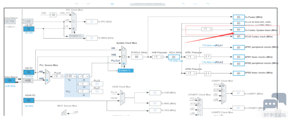Select the X 1 APB1 timer multiplier box
This screenshot has height=120, width=289.
click(208, 57)
